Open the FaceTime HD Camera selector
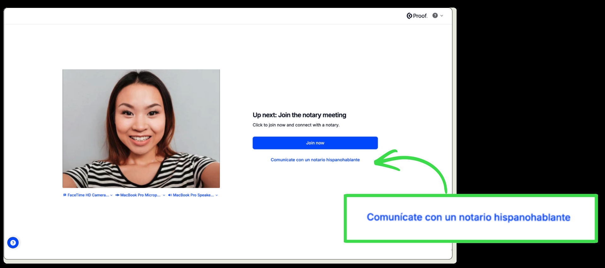Viewport: 605px width, 268px height. click(x=88, y=195)
